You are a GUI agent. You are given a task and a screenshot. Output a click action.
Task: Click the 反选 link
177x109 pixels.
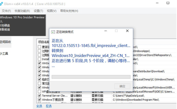pyautogui.click(x=49, y=106)
